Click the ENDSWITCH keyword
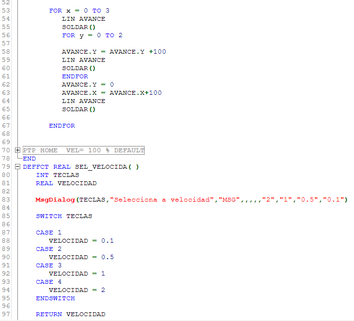Image resolution: width=354 pixels, height=321 pixels. [56, 298]
